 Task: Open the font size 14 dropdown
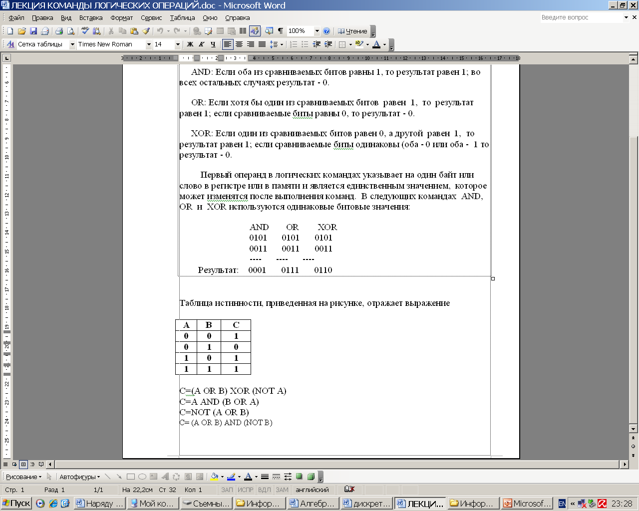[x=178, y=44]
